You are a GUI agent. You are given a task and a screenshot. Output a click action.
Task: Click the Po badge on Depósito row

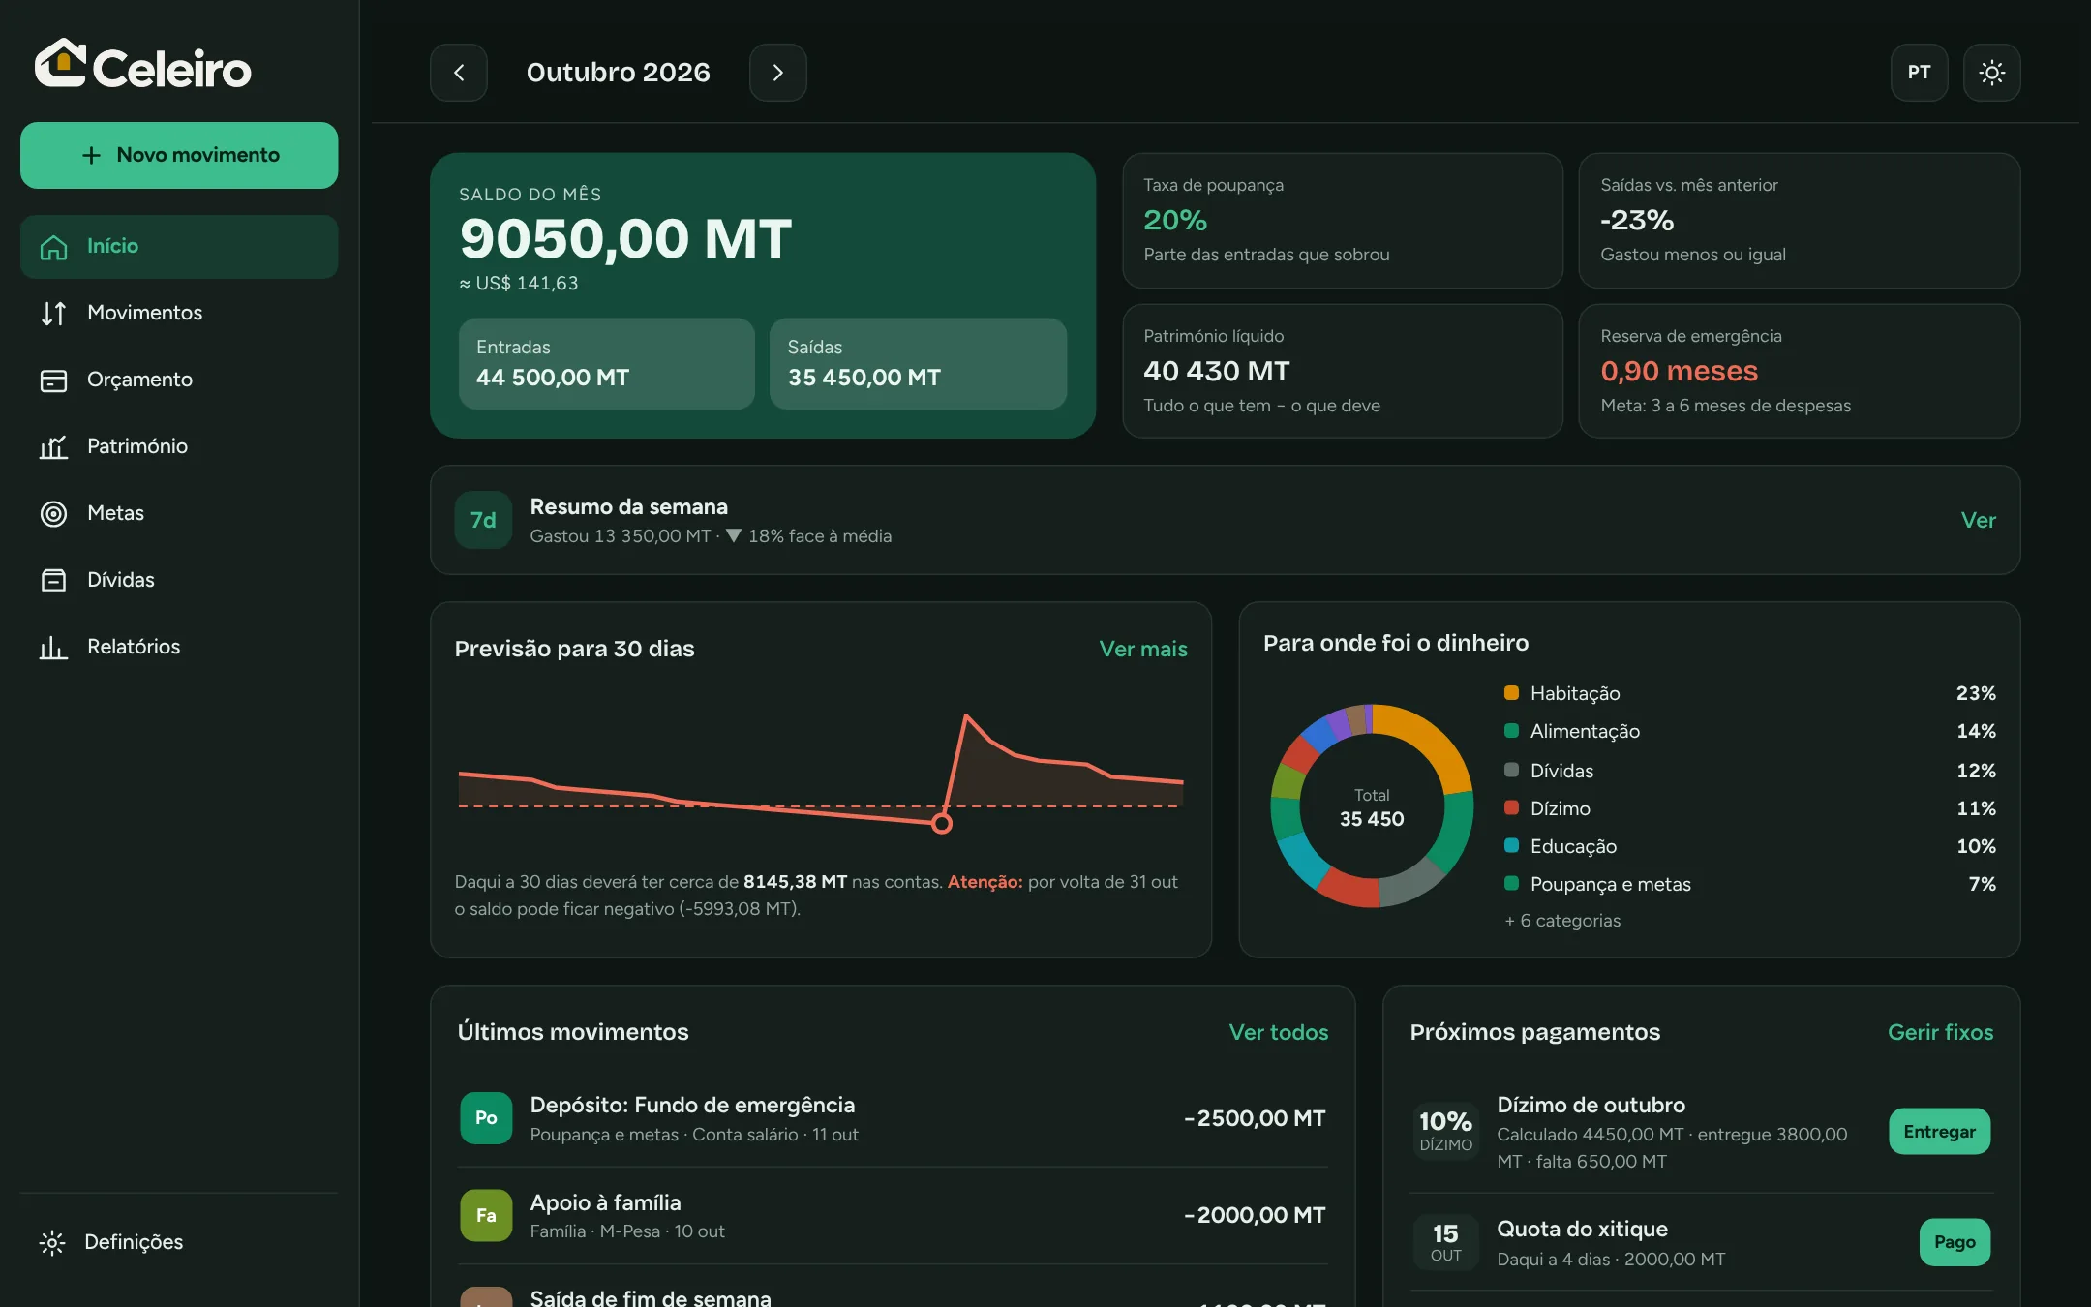[486, 1118]
